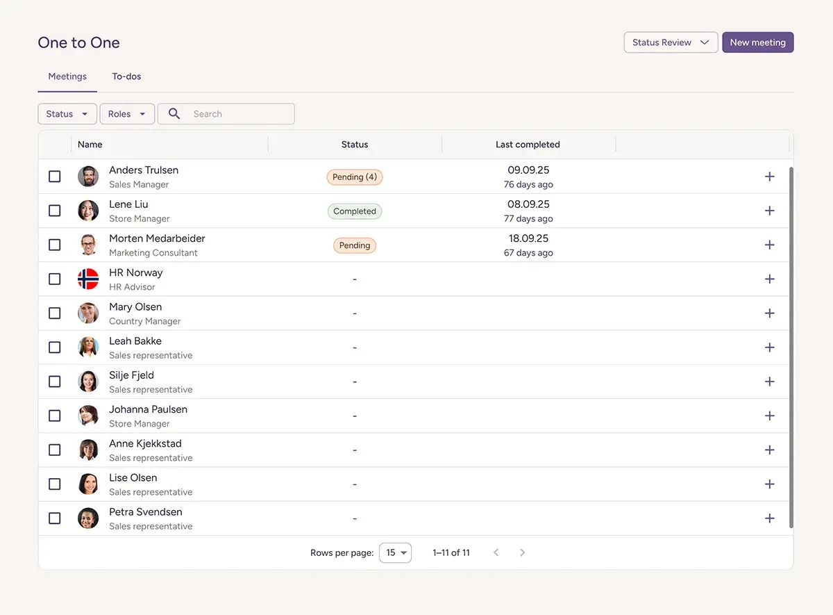Open the Status Review dropdown button

(x=671, y=42)
